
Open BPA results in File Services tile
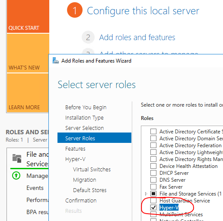coord(38,212)
